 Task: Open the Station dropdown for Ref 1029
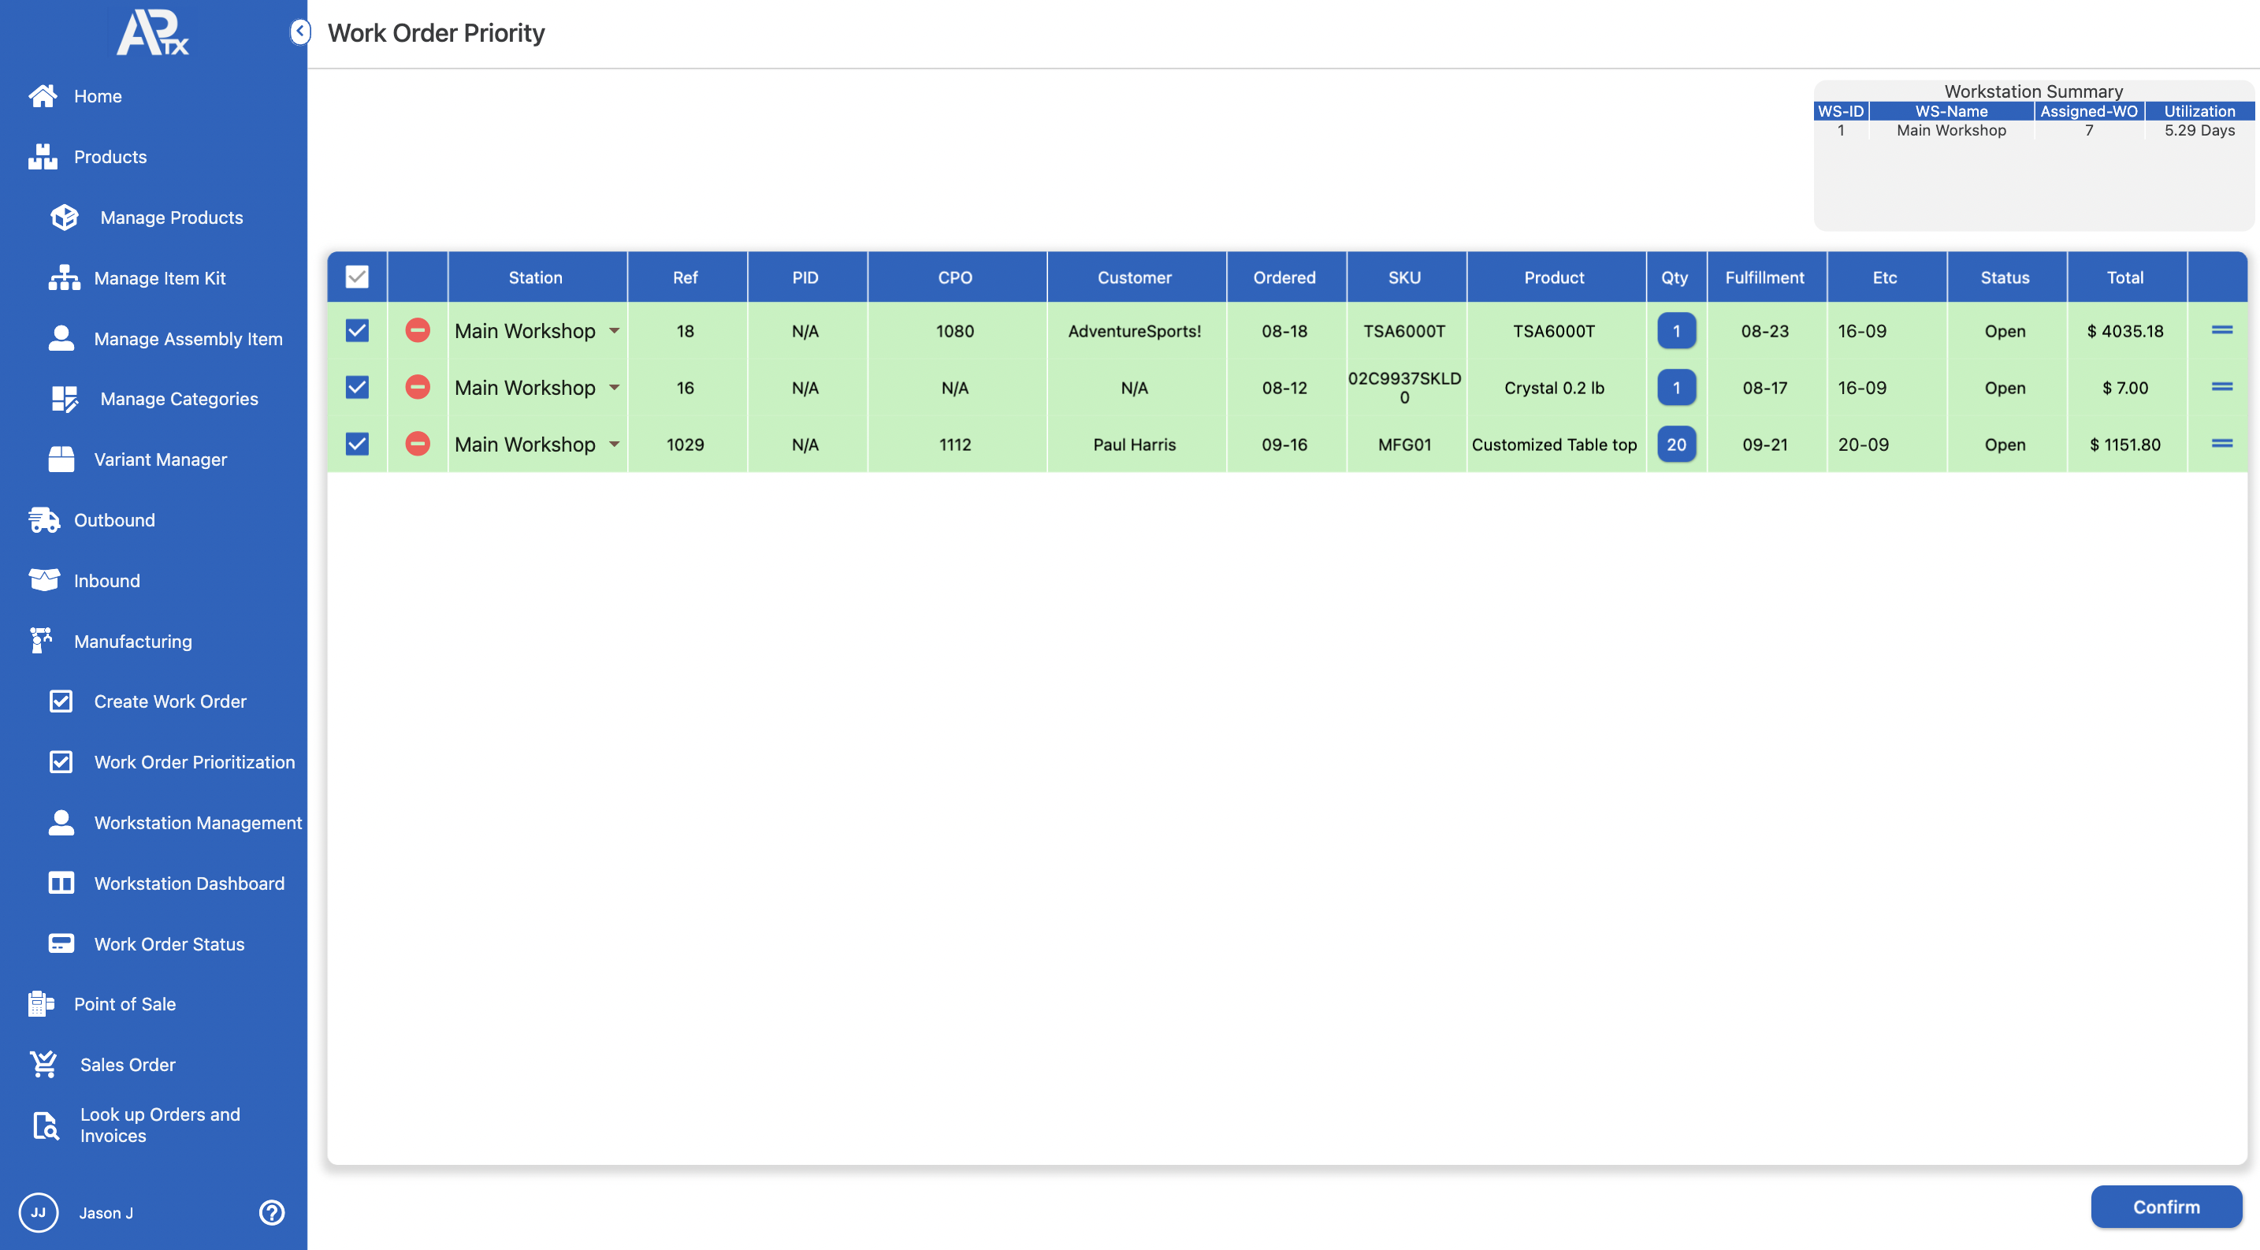click(x=614, y=444)
